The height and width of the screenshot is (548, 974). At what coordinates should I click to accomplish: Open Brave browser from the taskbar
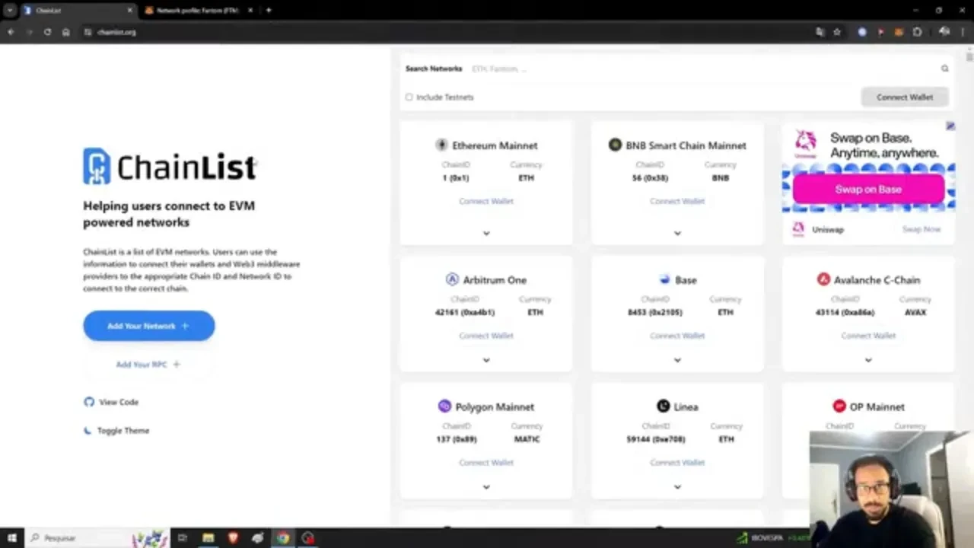233,538
